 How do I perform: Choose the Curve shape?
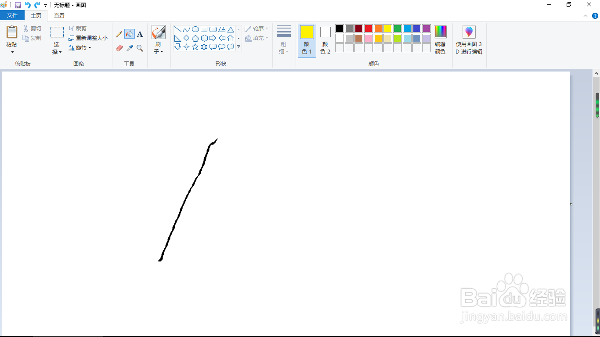click(187, 29)
